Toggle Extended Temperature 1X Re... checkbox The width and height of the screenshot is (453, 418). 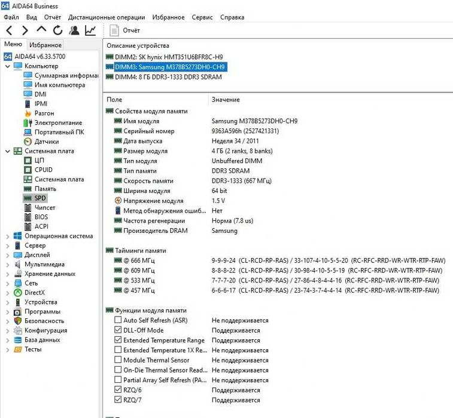click(x=118, y=350)
